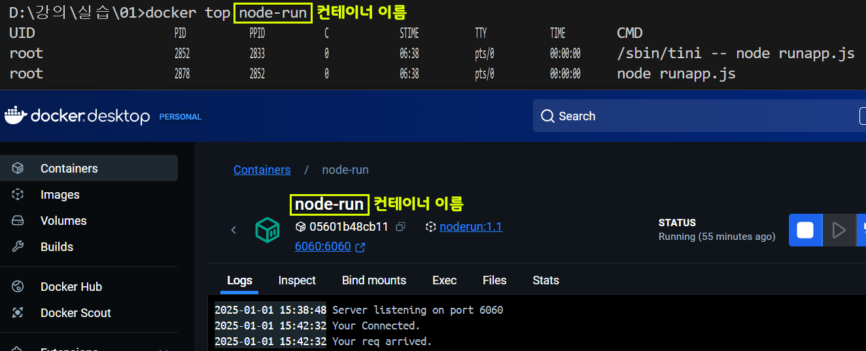The image size is (866, 351).
Task: Open the Containers sidebar section
Action: pyautogui.click(x=88, y=168)
